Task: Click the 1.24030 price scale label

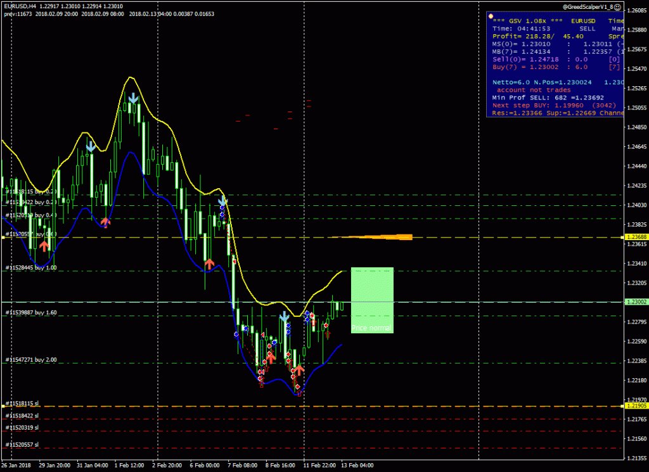Action: point(636,205)
